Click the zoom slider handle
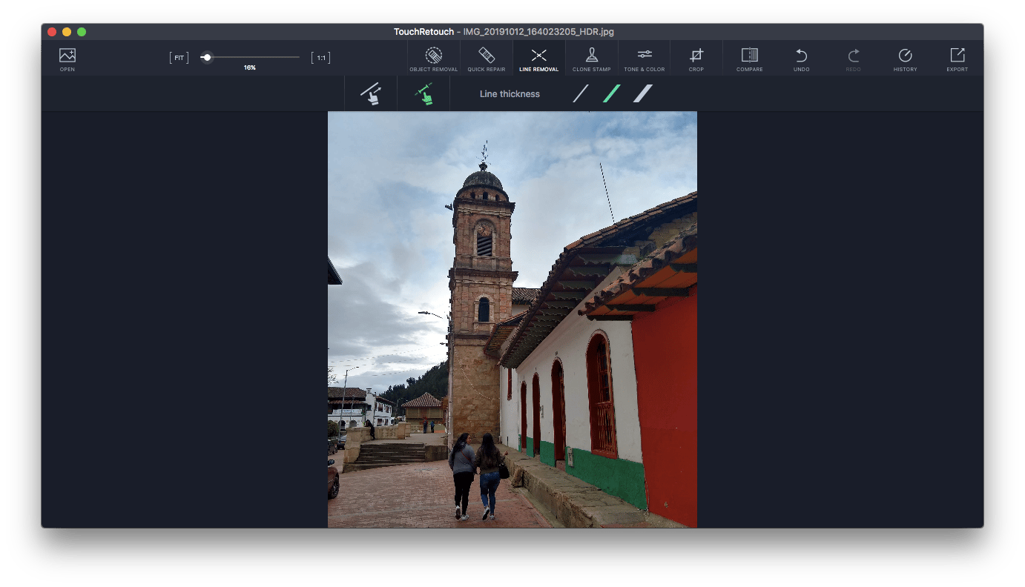The width and height of the screenshot is (1025, 587). click(207, 57)
